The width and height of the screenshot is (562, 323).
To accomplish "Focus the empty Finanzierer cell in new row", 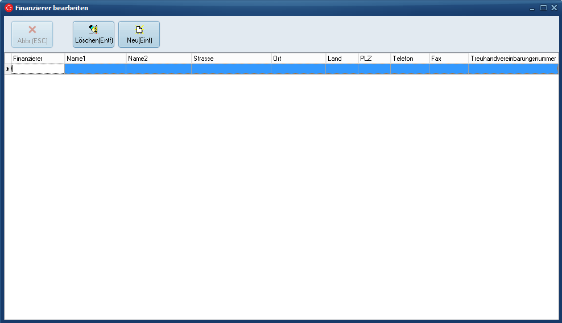I will tap(38, 69).
